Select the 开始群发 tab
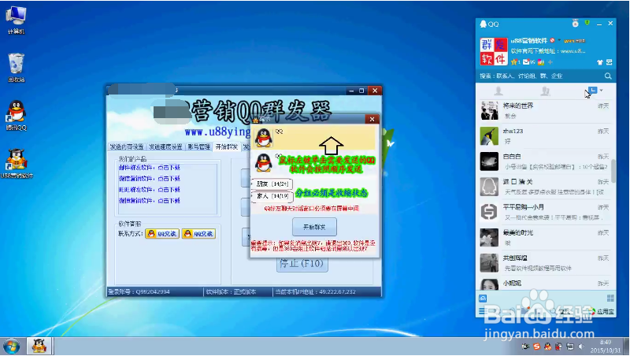Image resolution: width=630 pixels, height=356 pixels. (x=227, y=146)
